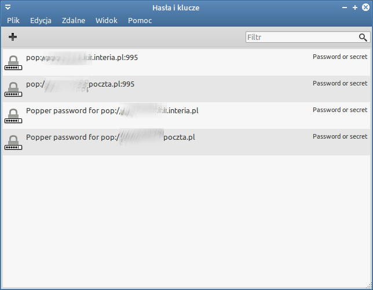This screenshot has height=290, width=373.
Task: Open the Pomoc menu
Action: point(140,20)
